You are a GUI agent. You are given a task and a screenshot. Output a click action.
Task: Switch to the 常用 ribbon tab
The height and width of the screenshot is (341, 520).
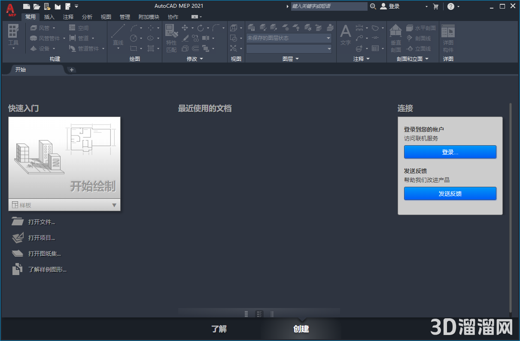30,17
